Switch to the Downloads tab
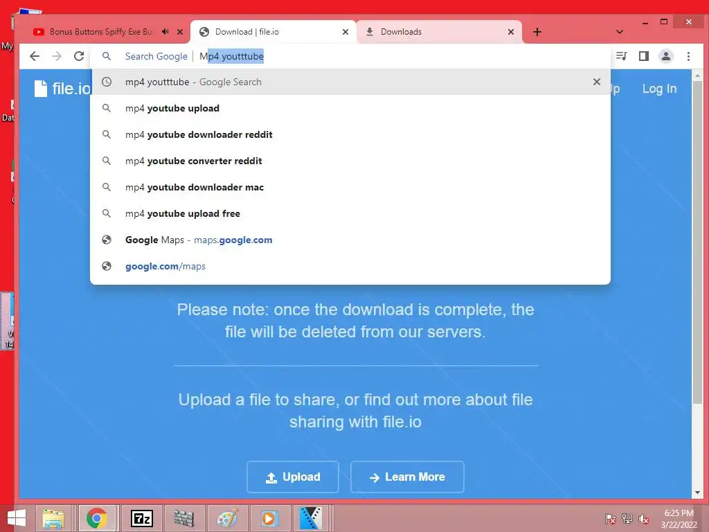 click(438, 32)
